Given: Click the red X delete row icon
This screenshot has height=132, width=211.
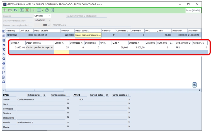Looking at the screenshot, I should click(27, 10).
